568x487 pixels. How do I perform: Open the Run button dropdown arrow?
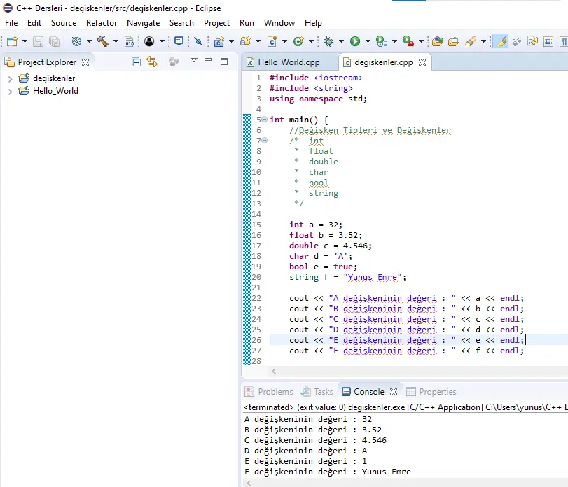367,42
